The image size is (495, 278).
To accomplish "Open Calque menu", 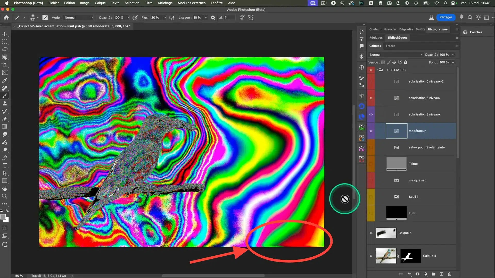I will (x=100, y=3).
